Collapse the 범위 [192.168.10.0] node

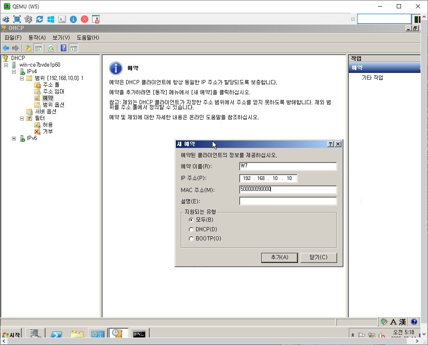(22, 79)
